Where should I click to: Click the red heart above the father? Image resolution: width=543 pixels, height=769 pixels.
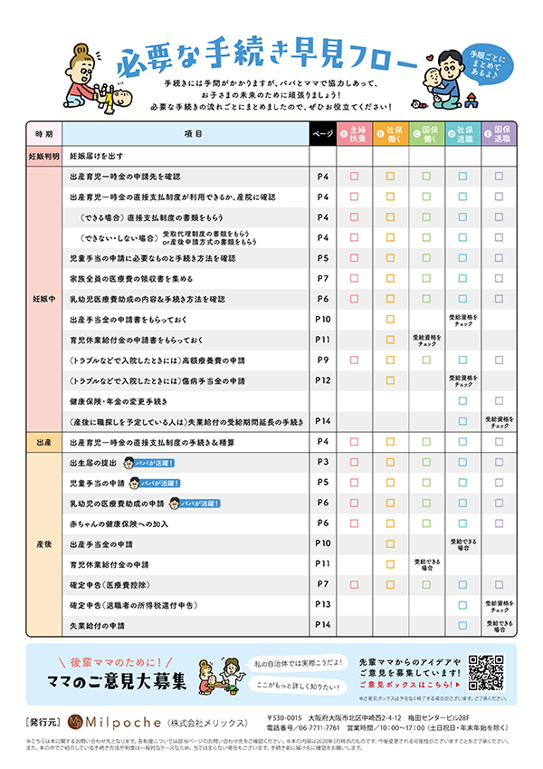[x=430, y=57]
